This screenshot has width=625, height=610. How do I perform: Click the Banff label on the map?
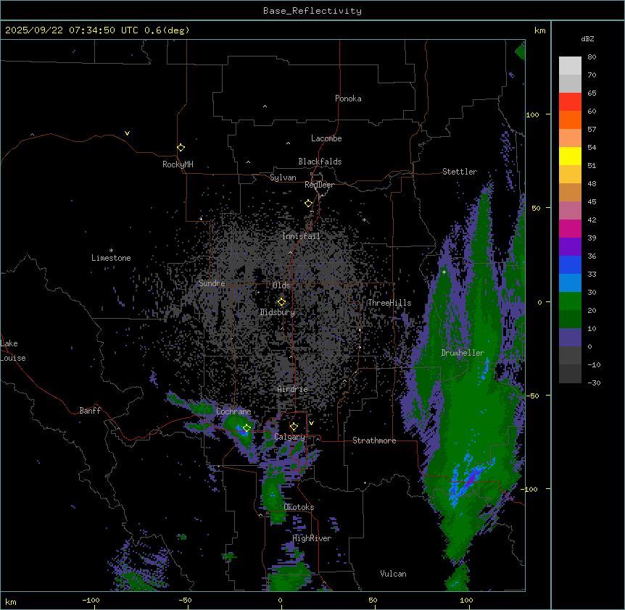coord(90,411)
